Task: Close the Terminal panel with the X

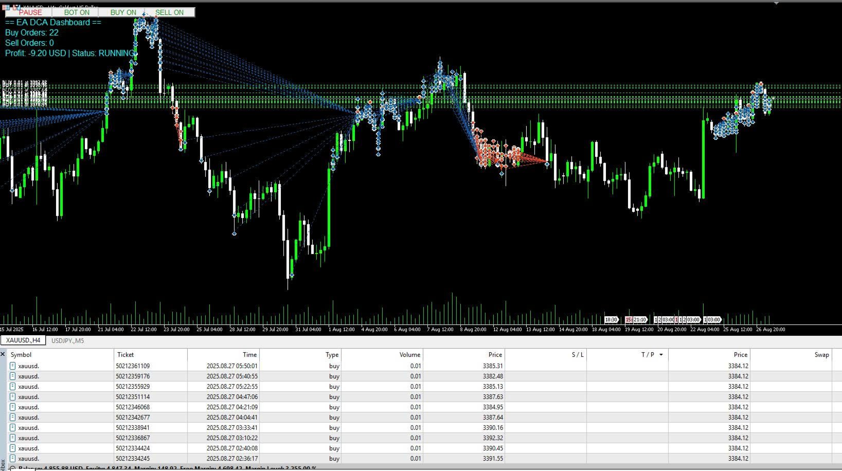Action: coord(3,354)
